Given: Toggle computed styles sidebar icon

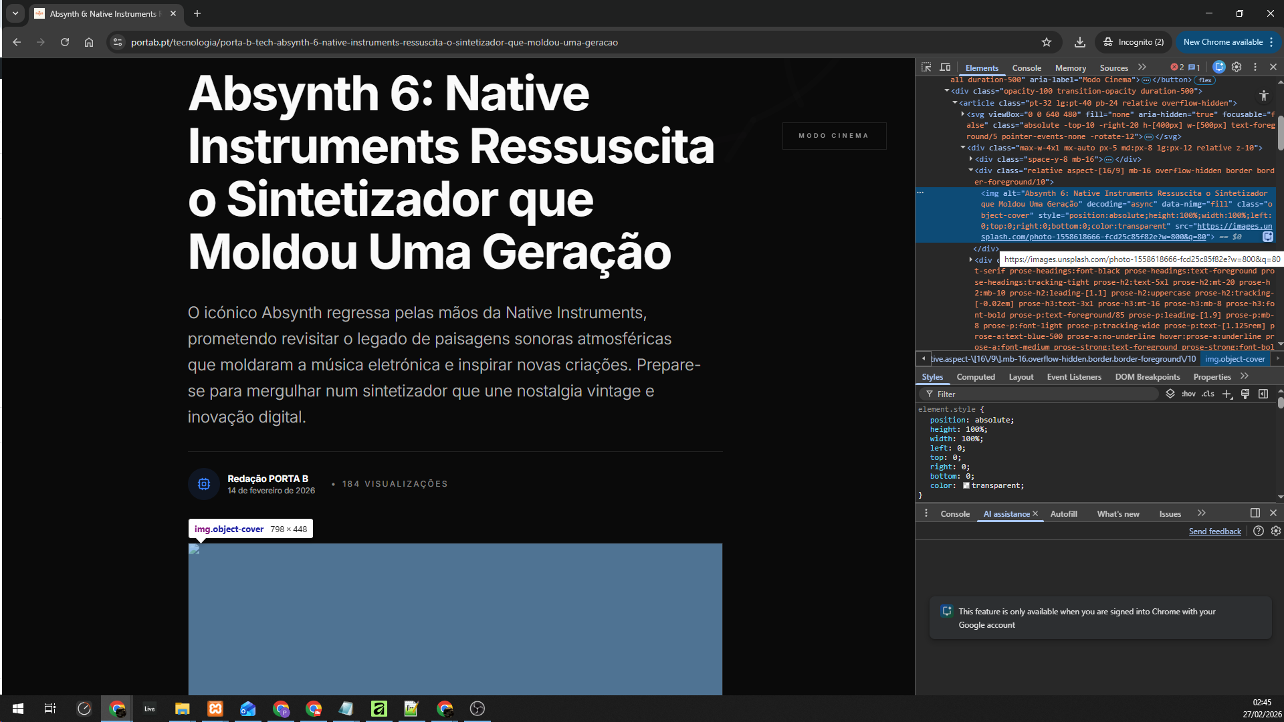Looking at the screenshot, I should pyautogui.click(x=1263, y=394).
